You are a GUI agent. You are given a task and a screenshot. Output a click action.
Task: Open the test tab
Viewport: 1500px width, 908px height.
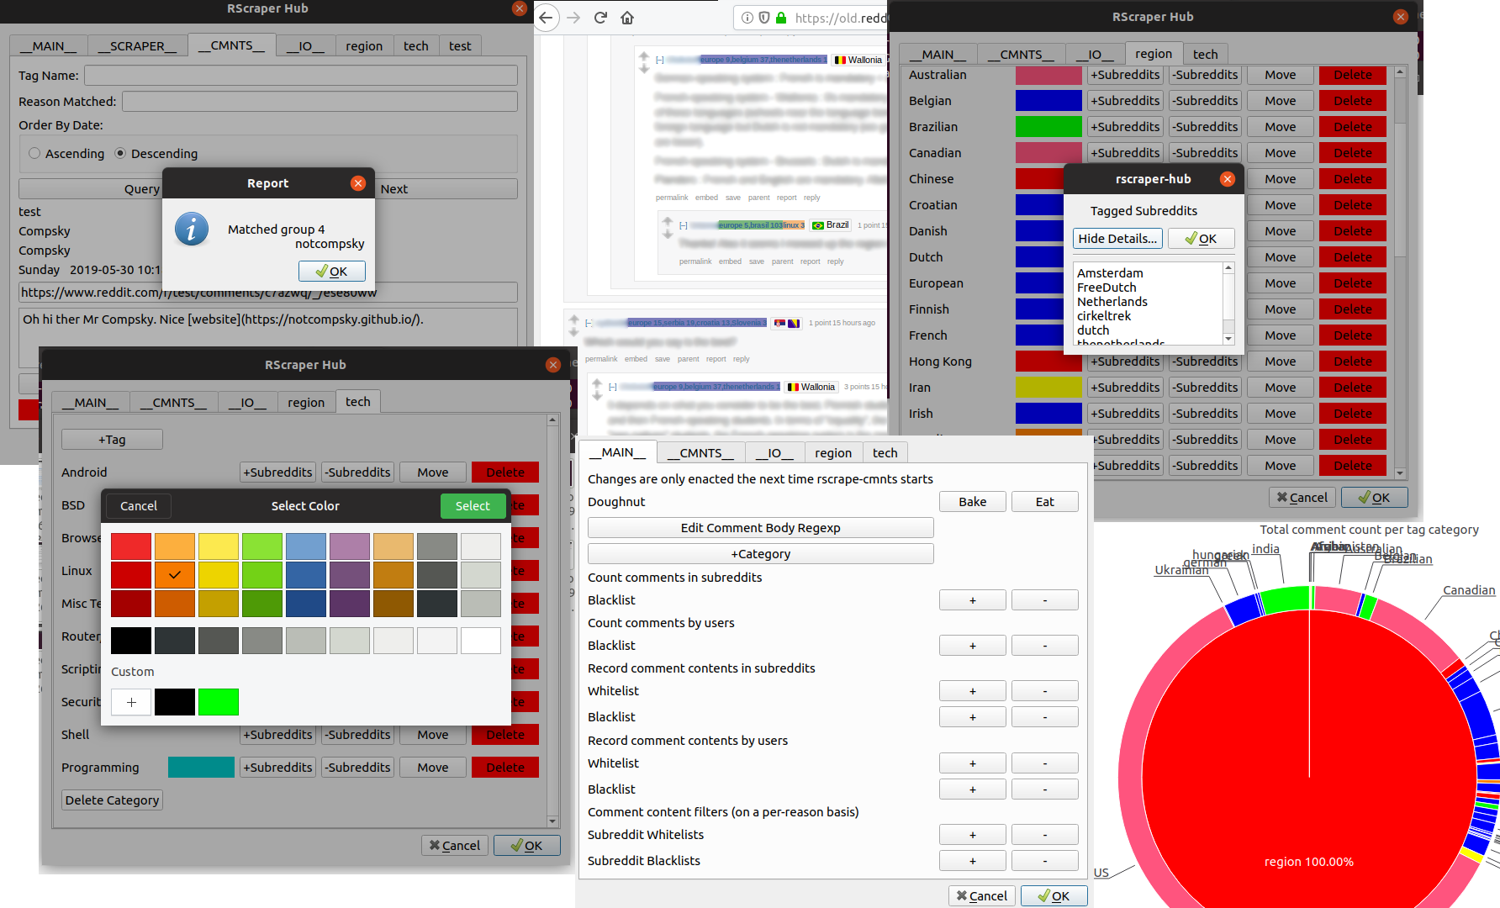coord(460,46)
